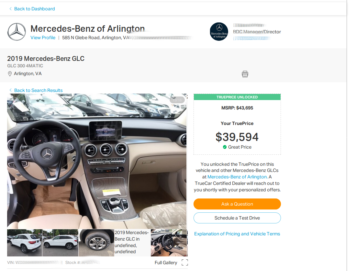Click the printer icon

pyautogui.click(x=245, y=74)
